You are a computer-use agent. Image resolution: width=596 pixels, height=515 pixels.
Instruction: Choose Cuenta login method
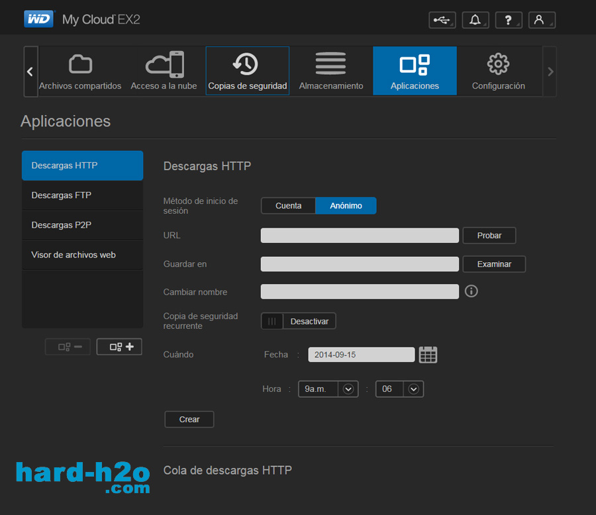click(x=289, y=206)
